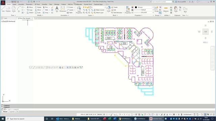Click the Array tool

tap(46, 12)
